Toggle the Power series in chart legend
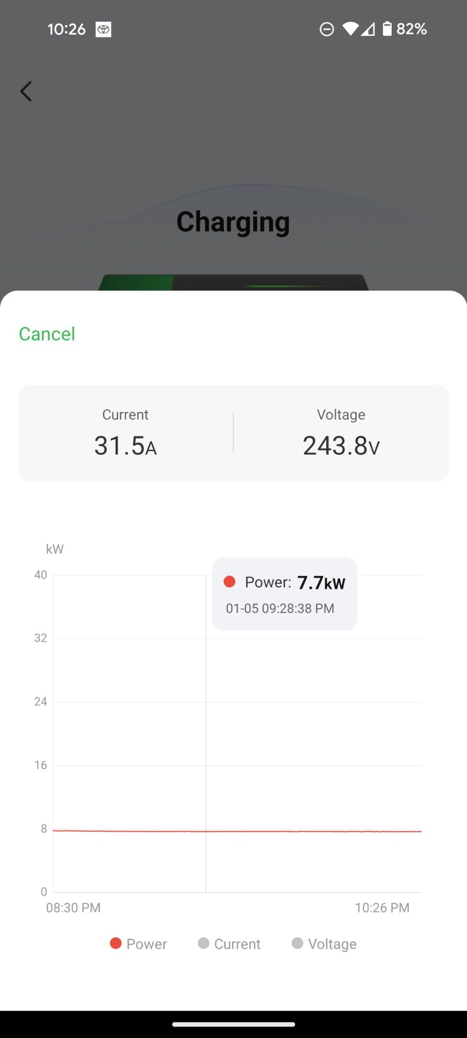 pyautogui.click(x=138, y=943)
